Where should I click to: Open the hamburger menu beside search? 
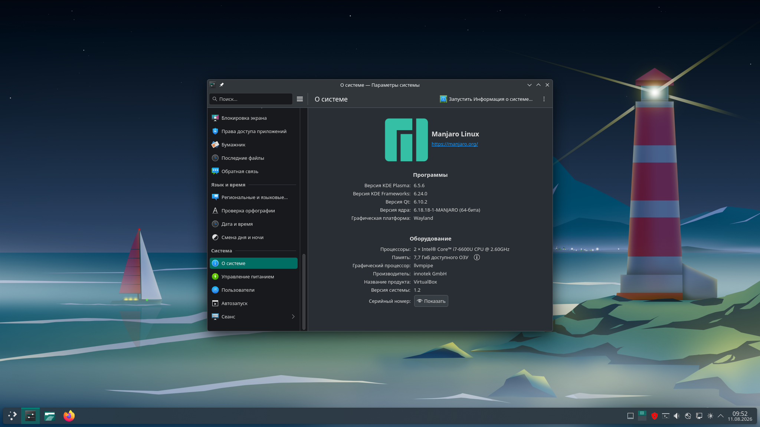click(x=300, y=99)
